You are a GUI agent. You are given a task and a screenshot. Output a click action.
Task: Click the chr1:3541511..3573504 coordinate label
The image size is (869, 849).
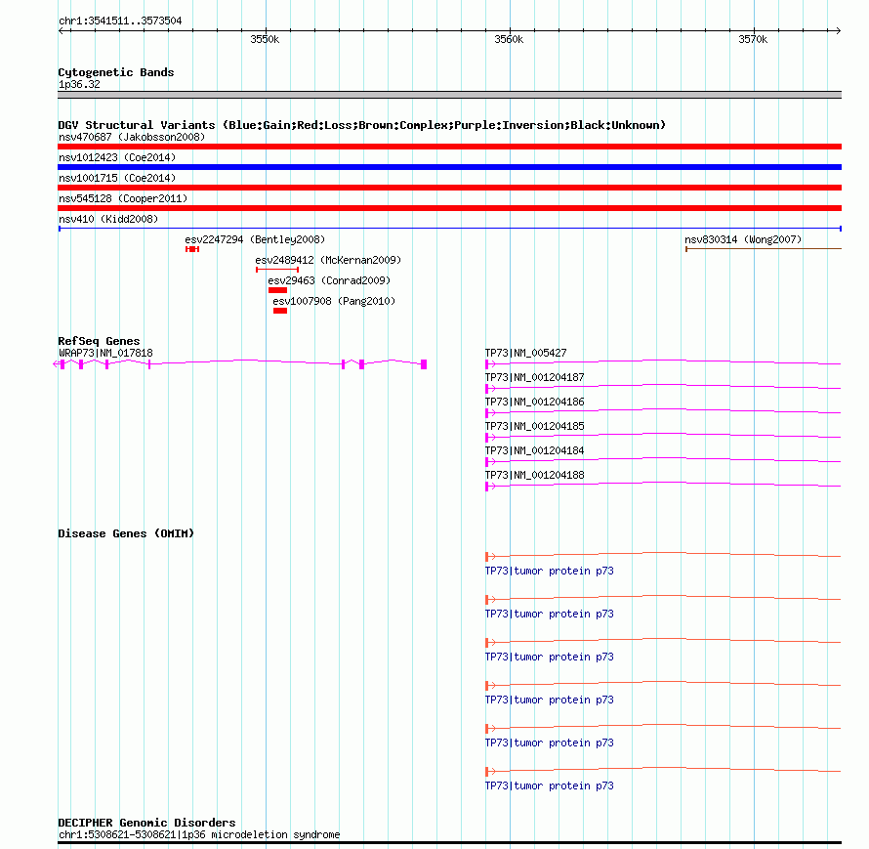click(120, 21)
